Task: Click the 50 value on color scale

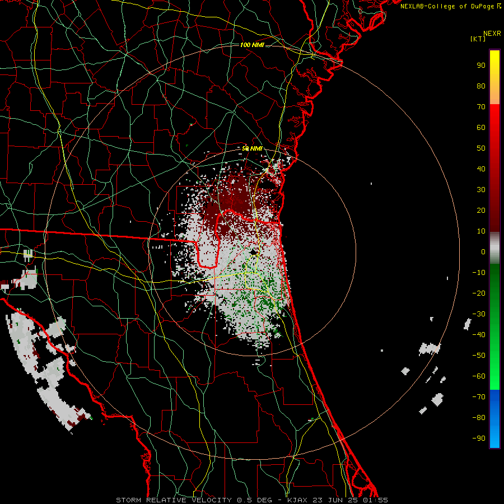Action: pos(481,148)
